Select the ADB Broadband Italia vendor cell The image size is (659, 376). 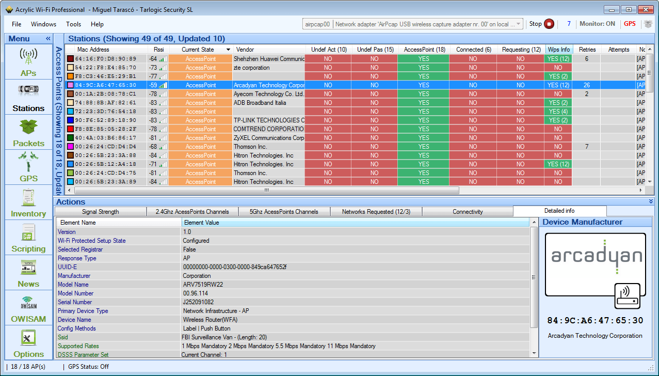click(269, 103)
